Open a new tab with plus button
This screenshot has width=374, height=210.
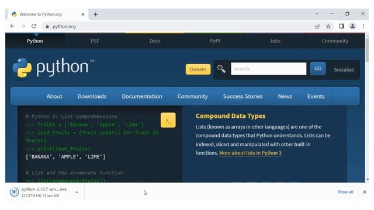coord(96,14)
